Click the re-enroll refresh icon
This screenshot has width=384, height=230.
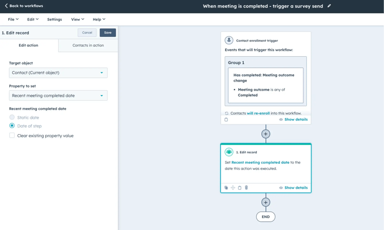coord(227,113)
